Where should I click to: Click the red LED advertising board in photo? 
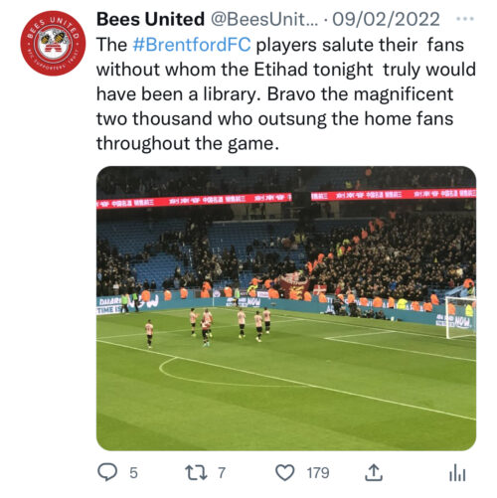point(286,200)
